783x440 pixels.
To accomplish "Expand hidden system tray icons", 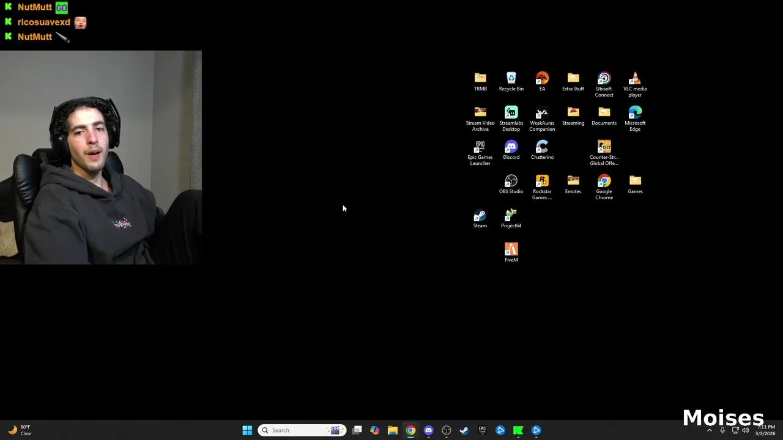I will (x=710, y=430).
